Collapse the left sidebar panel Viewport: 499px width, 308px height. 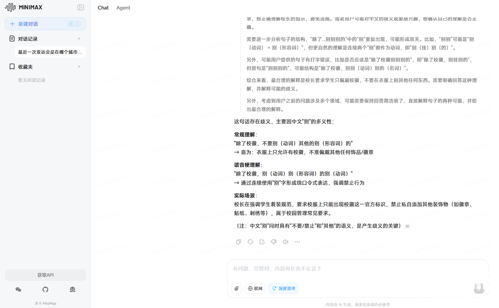pos(81,7)
